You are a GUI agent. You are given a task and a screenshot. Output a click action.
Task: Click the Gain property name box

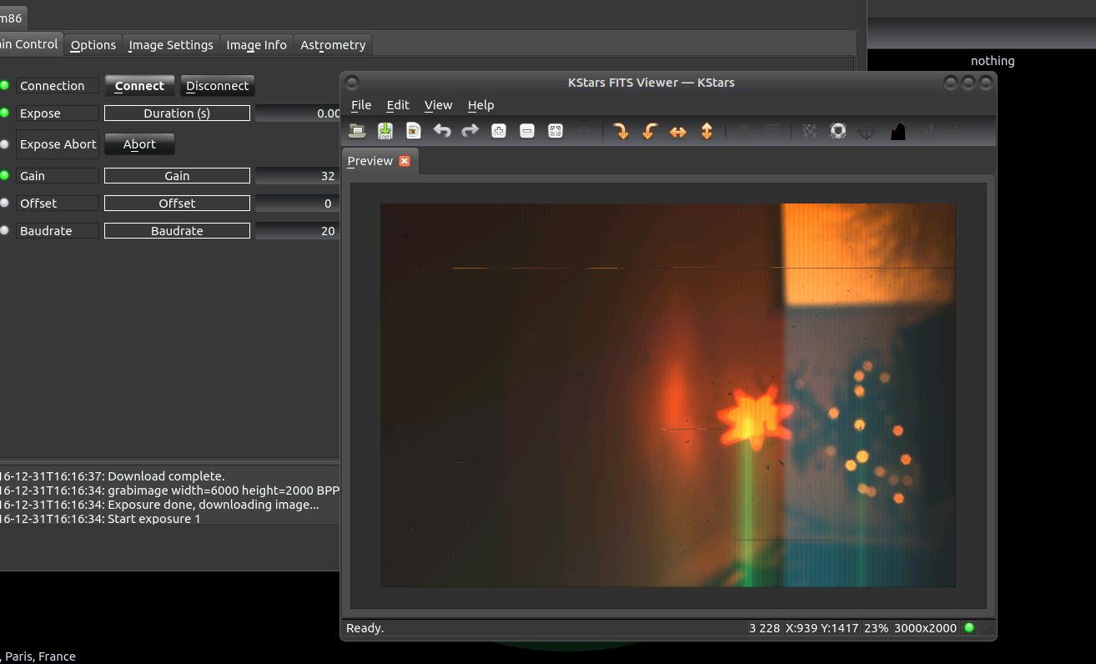pos(177,176)
